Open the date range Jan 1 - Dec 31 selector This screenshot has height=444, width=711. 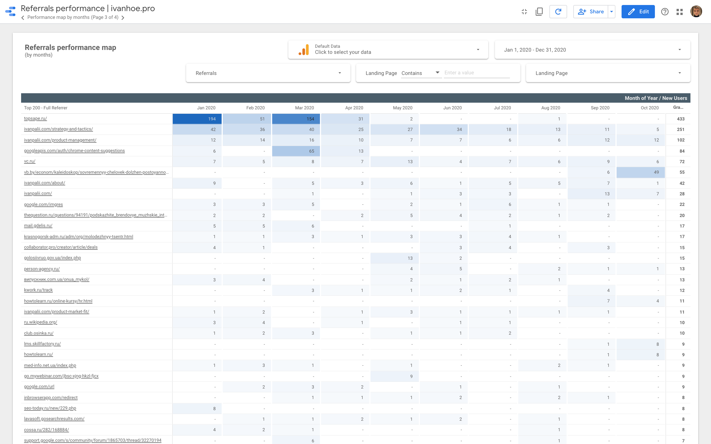[x=592, y=50]
